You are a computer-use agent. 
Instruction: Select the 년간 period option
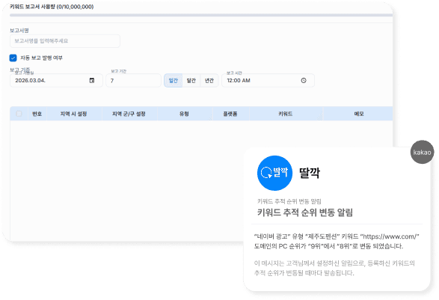tap(209, 81)
